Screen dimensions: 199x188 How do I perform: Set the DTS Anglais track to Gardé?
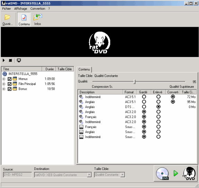(x=144, y=107)
